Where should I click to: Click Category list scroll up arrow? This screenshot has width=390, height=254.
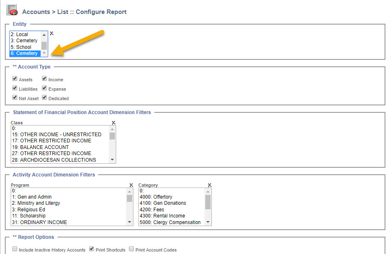208,192
